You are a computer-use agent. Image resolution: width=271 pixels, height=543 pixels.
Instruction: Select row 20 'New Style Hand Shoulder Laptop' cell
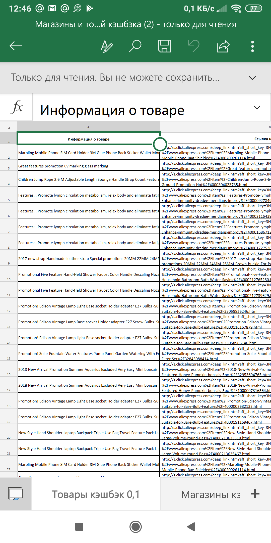pyautogui.click(x=89, y=432)
